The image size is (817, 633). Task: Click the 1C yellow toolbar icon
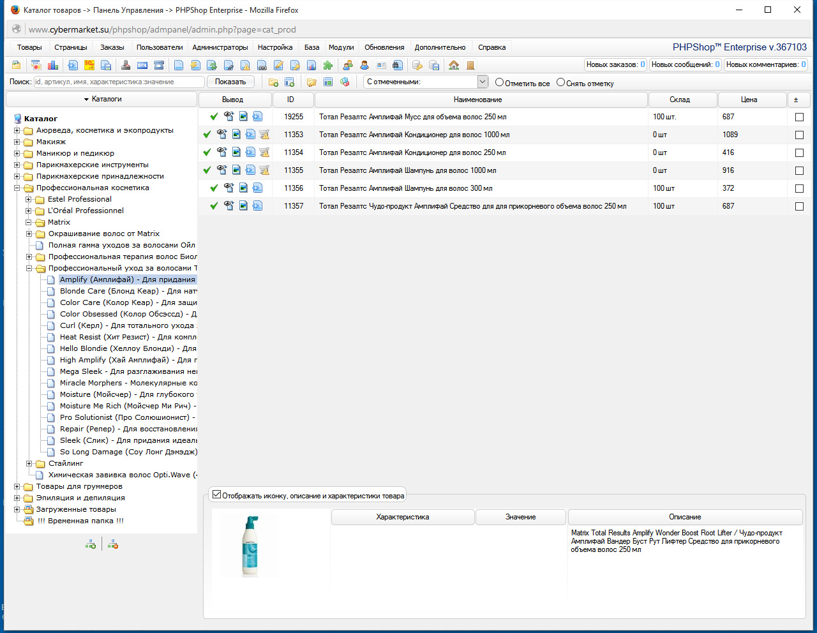[89, 65]
